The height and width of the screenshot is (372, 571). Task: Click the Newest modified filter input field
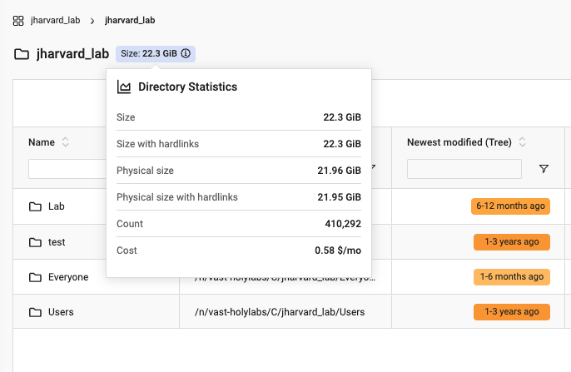click(x=464, y=169)
